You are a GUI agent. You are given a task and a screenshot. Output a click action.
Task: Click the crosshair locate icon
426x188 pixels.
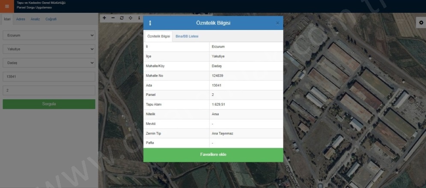click(x=130, y=18)
